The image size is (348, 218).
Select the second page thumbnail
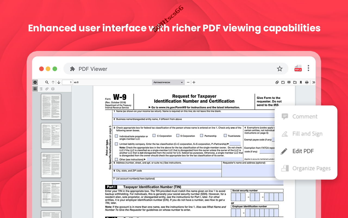coord(51,136)
